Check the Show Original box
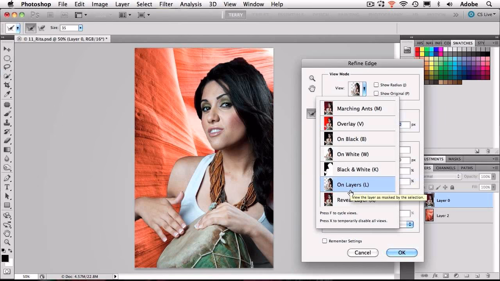This screenshot has height=281, width=500. click(376, 93)
